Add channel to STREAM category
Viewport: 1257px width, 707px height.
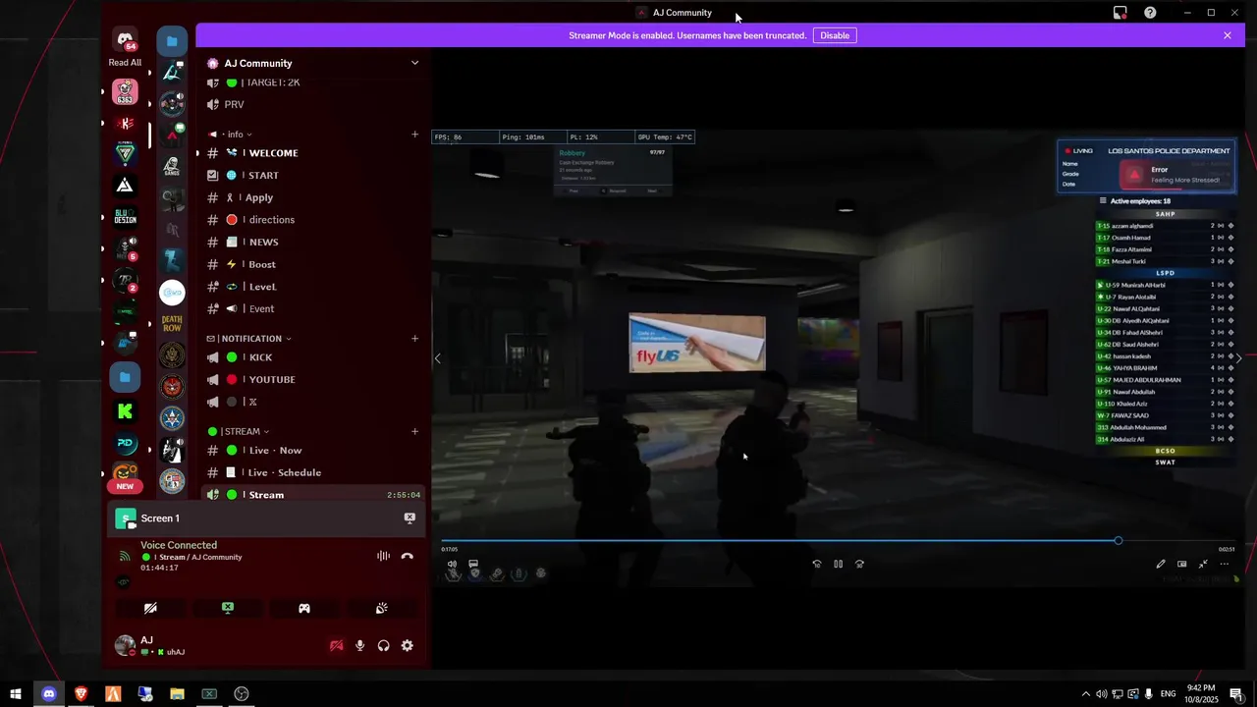(x=414, y=431)
